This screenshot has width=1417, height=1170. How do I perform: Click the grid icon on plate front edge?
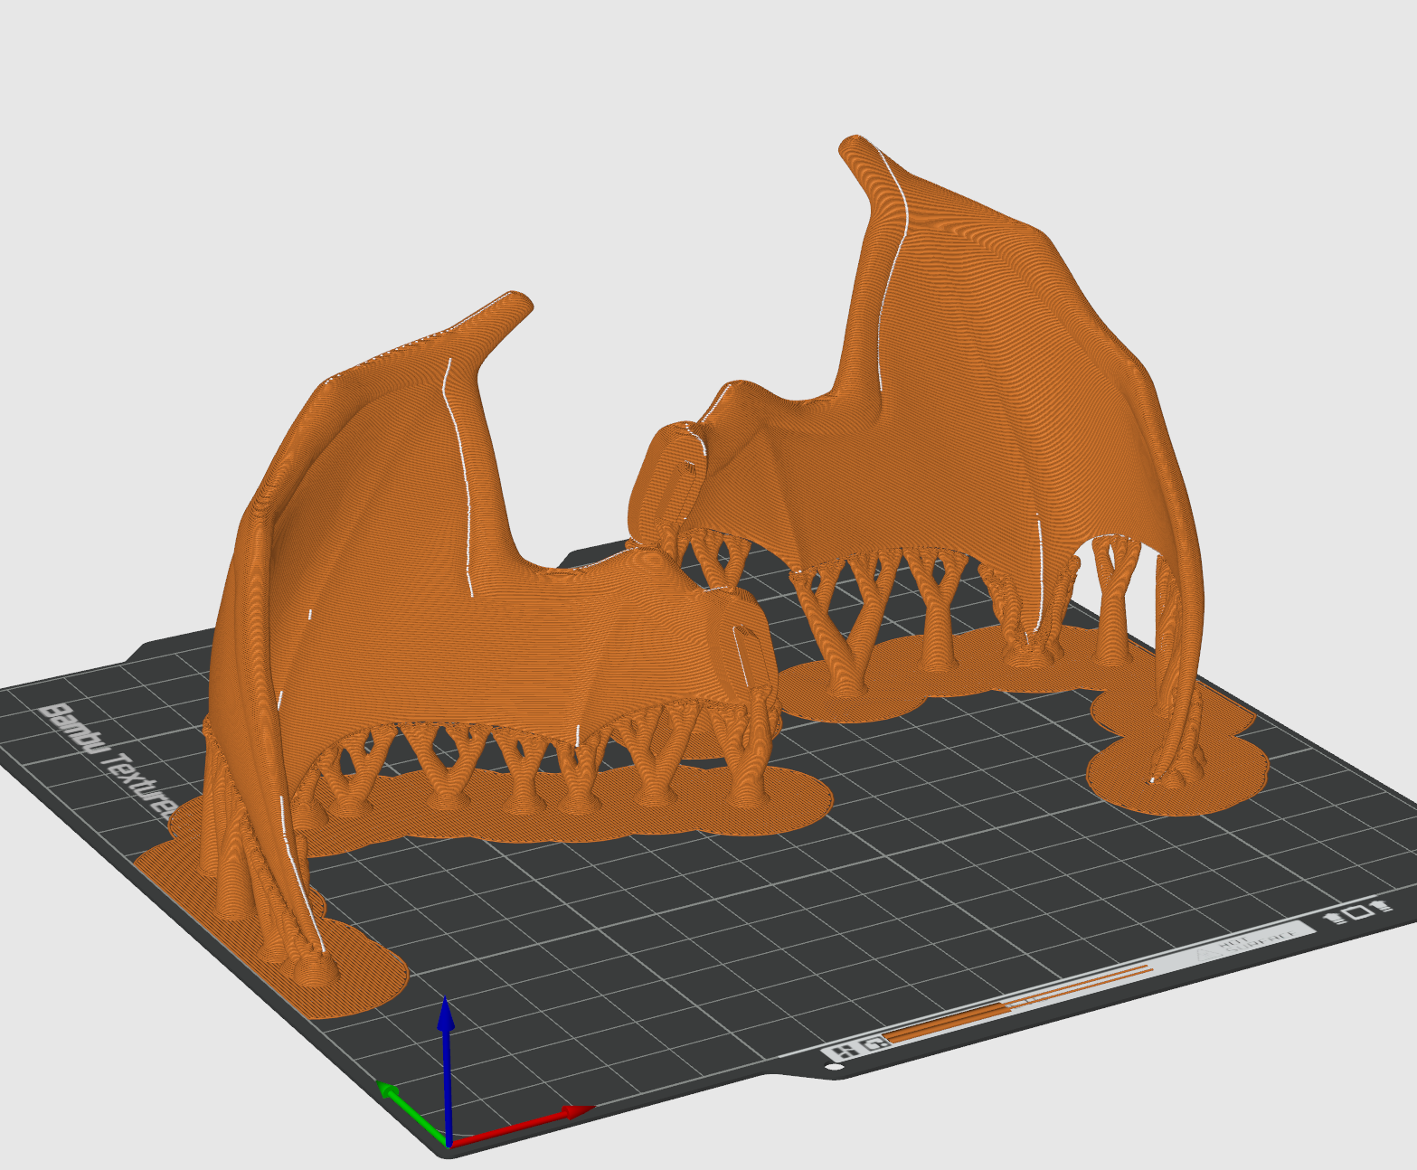click(845, 1051)
